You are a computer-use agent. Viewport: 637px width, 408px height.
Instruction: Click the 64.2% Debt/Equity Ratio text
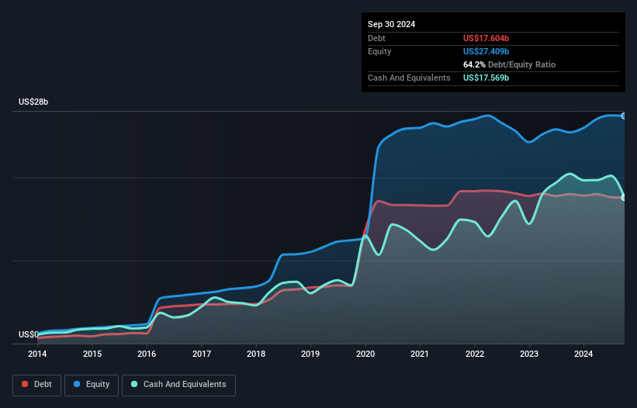(509, 64)
